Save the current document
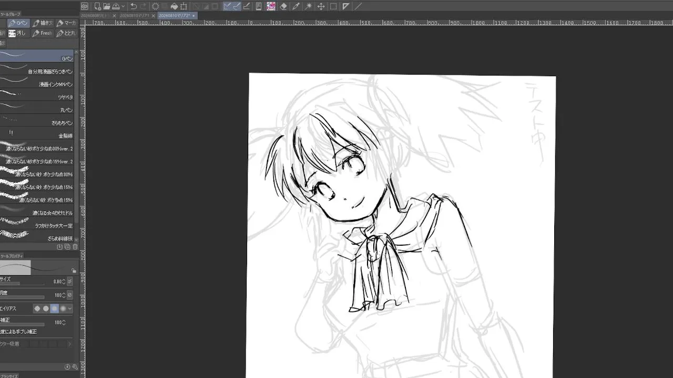The image size is (673, 378). click(115, 6)
